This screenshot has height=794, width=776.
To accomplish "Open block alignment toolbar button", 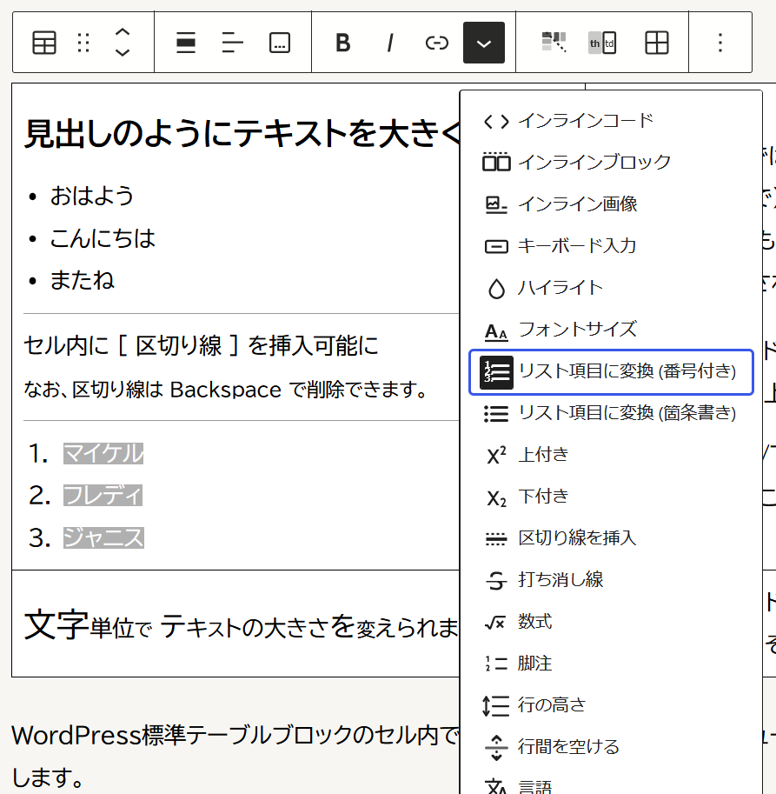I will (186, 43).
